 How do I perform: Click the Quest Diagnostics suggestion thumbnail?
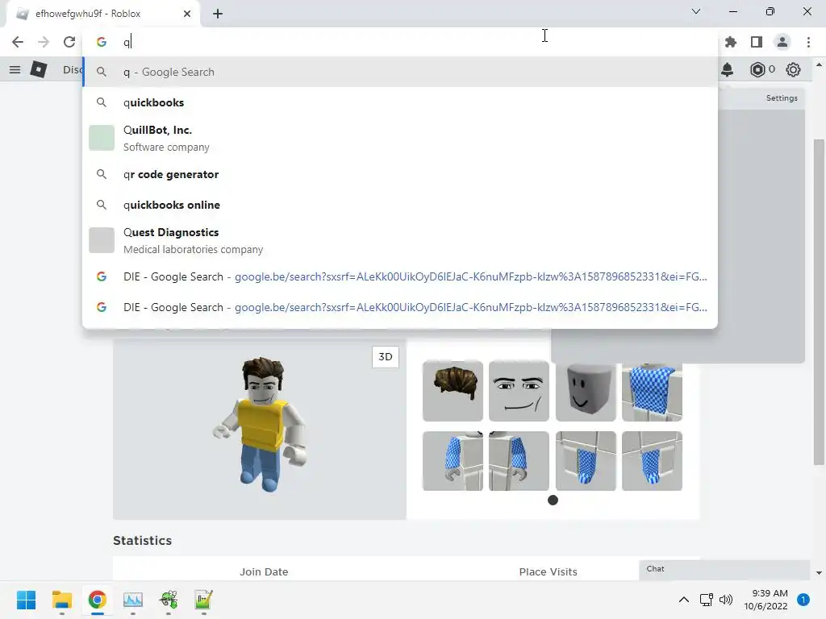102,240
